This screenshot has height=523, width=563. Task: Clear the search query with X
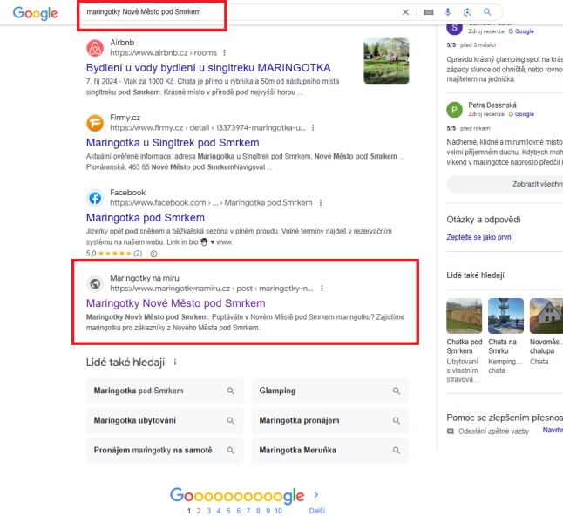[405, 12]
